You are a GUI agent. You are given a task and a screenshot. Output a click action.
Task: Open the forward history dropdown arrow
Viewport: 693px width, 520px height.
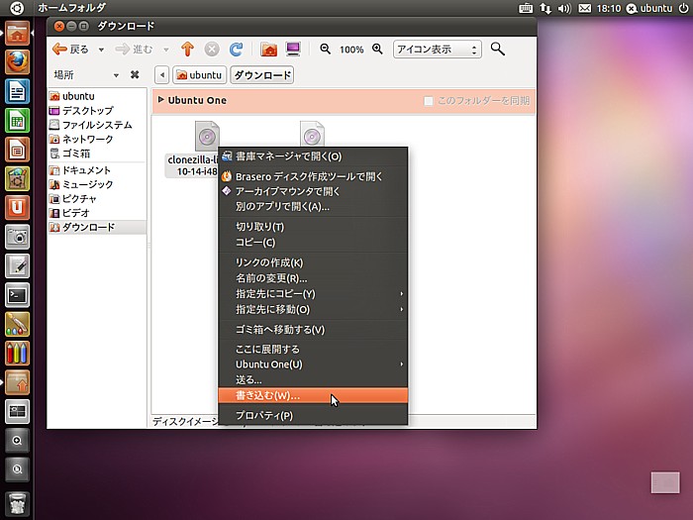(166, 50)
